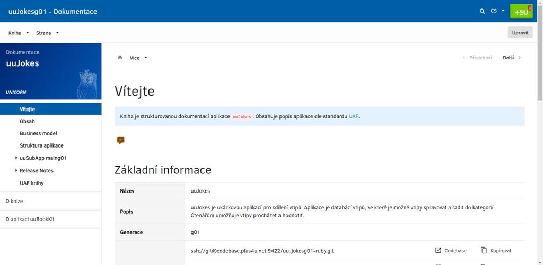Expand the uuSubApp maing01 tree node

16,158
